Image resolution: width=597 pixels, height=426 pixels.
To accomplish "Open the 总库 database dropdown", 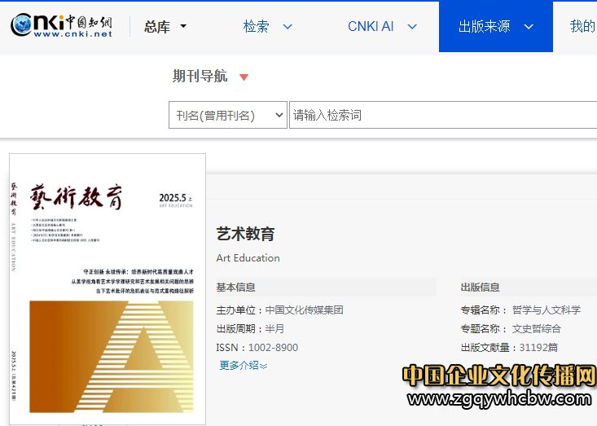I will (165, 27).
